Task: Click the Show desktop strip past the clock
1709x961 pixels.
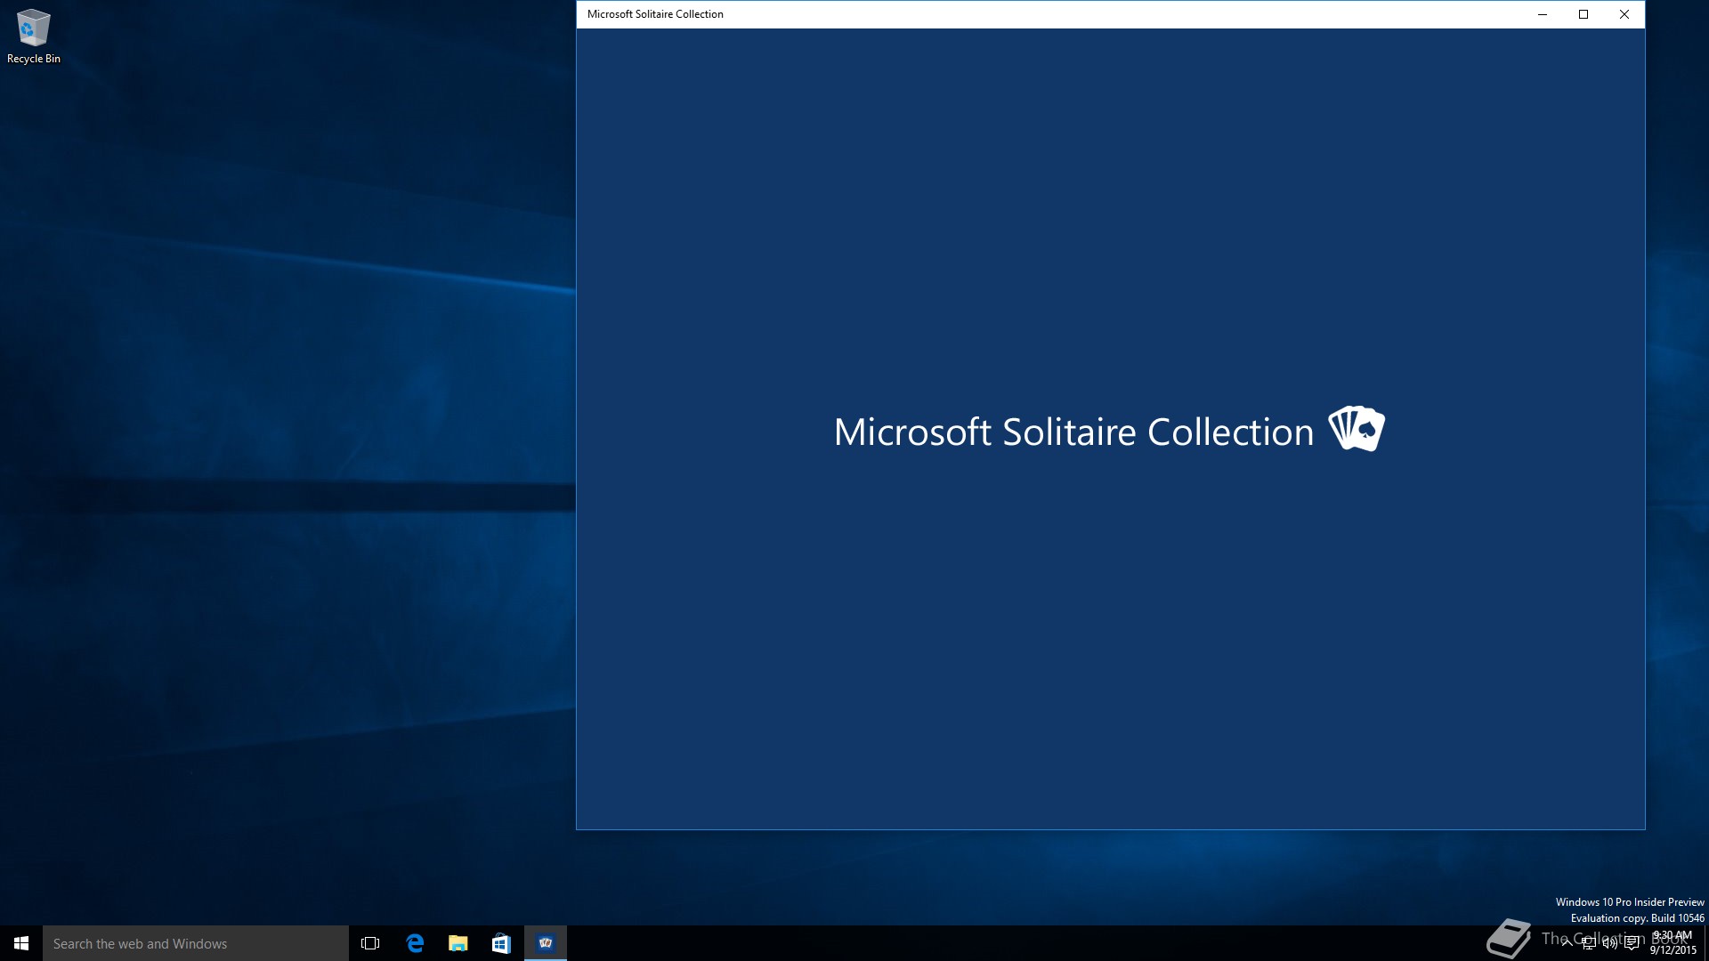Action: pyautogui.click(x=1705, y=943)
